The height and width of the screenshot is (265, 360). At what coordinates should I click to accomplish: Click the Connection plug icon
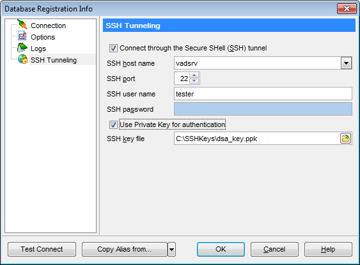pos(22,25)
